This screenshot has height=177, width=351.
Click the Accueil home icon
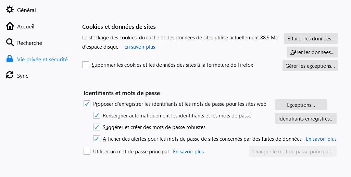(x=10, y=26)
